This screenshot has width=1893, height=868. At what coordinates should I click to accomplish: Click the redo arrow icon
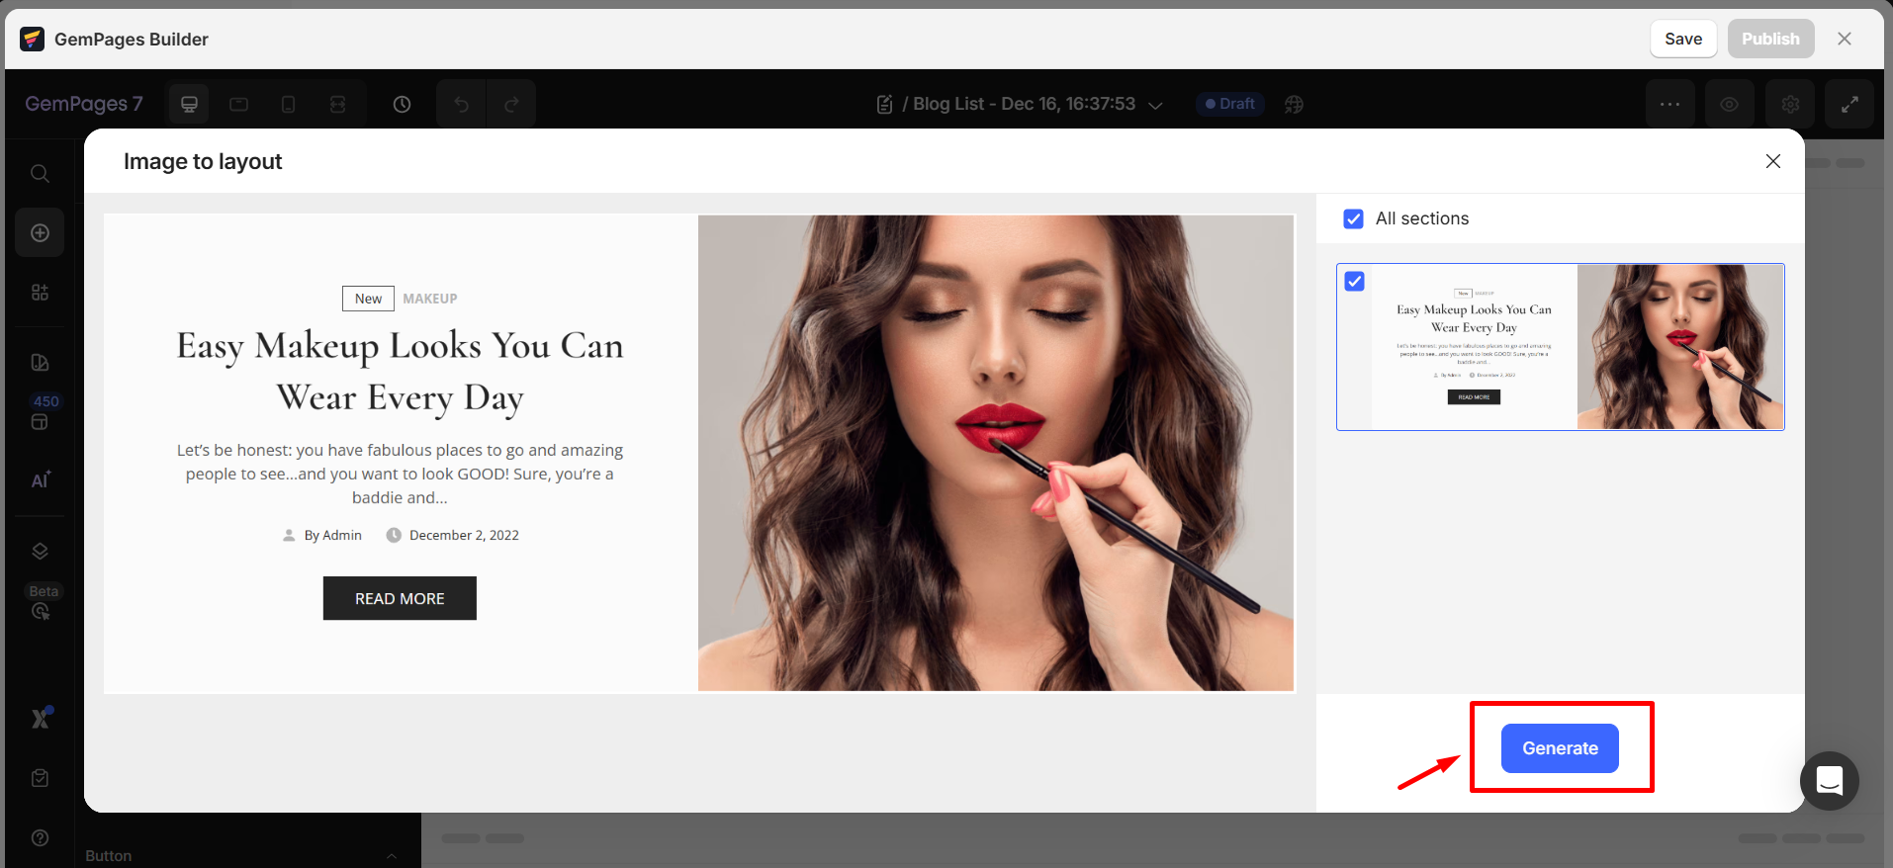point(511,104)
